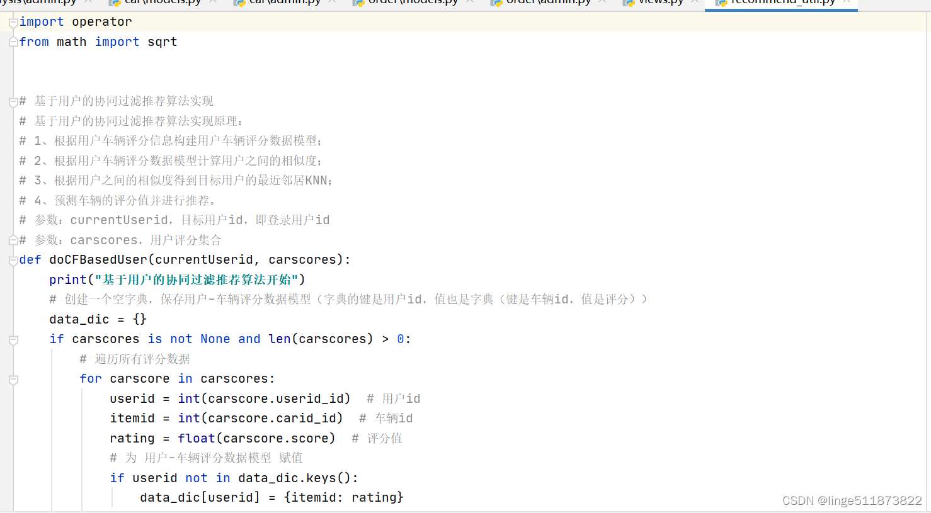Click the comment '# 参数：currentUserid，目标用户id'
931x513 pixels.
click(x=174, y=220)
